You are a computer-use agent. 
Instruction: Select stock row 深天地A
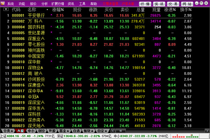pyautogui.click(x=98, y=126)
